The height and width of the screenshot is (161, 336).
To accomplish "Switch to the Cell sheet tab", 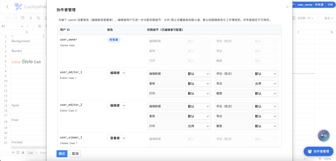I will (30, 153).
